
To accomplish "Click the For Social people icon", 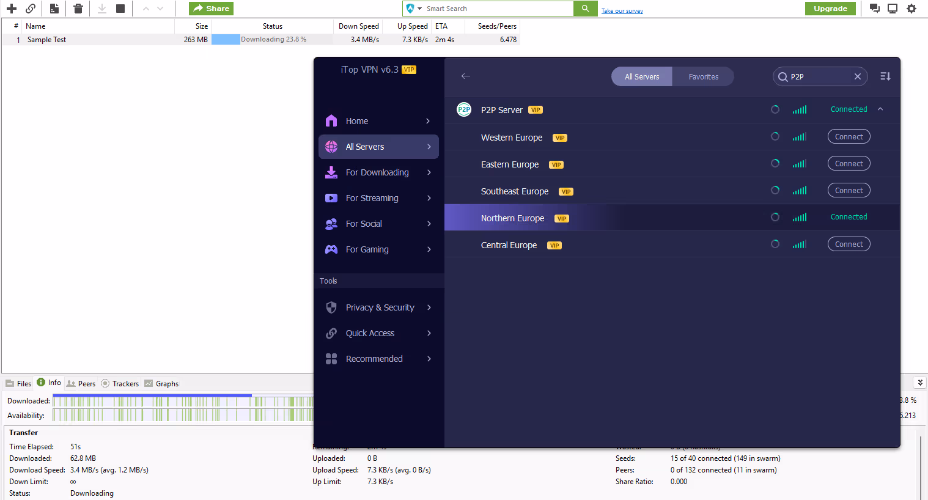I will [331, 224].
